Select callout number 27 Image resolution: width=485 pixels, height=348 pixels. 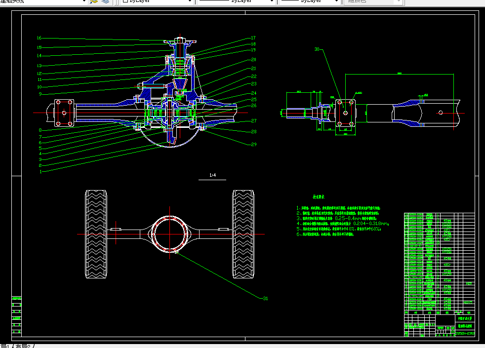[254, 121]
